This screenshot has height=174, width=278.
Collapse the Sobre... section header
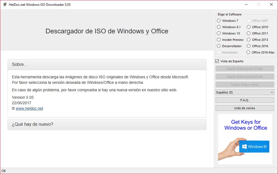click(x=107, y=65)
